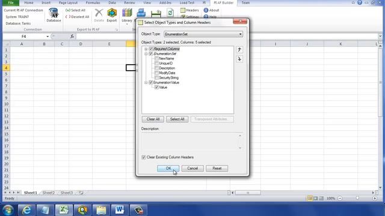Image resolution: width=385 pixels, height=216 pixels.
Task: Check the SecurityString column checkbox
Action: pyautogui.click(x=156, y=77)
